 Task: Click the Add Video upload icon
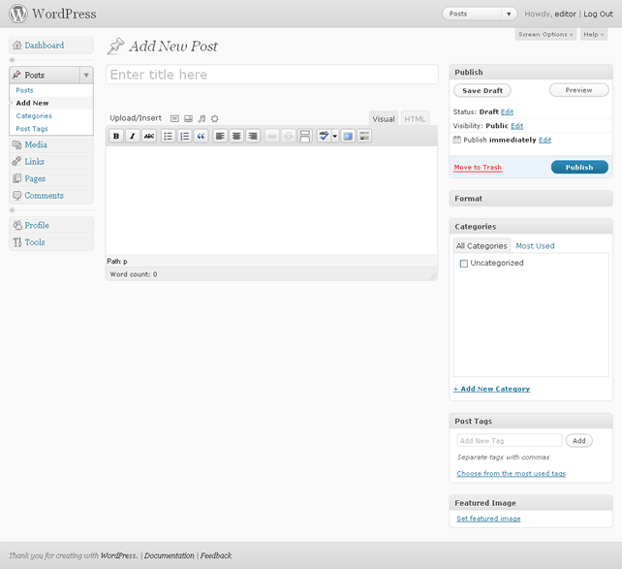[x=188, y=118]
